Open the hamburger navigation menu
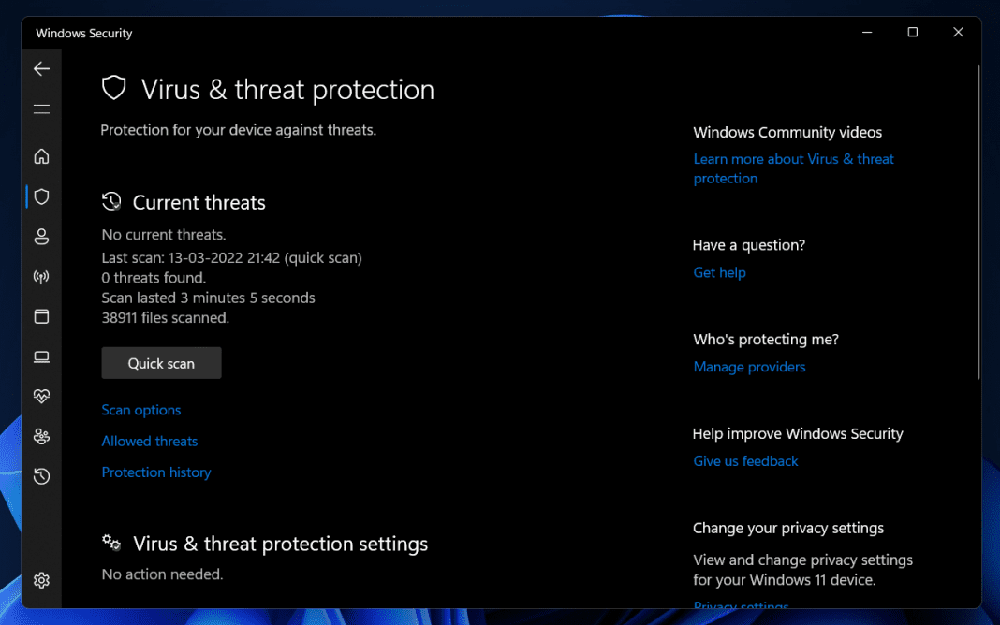 [x=41, y=109]
